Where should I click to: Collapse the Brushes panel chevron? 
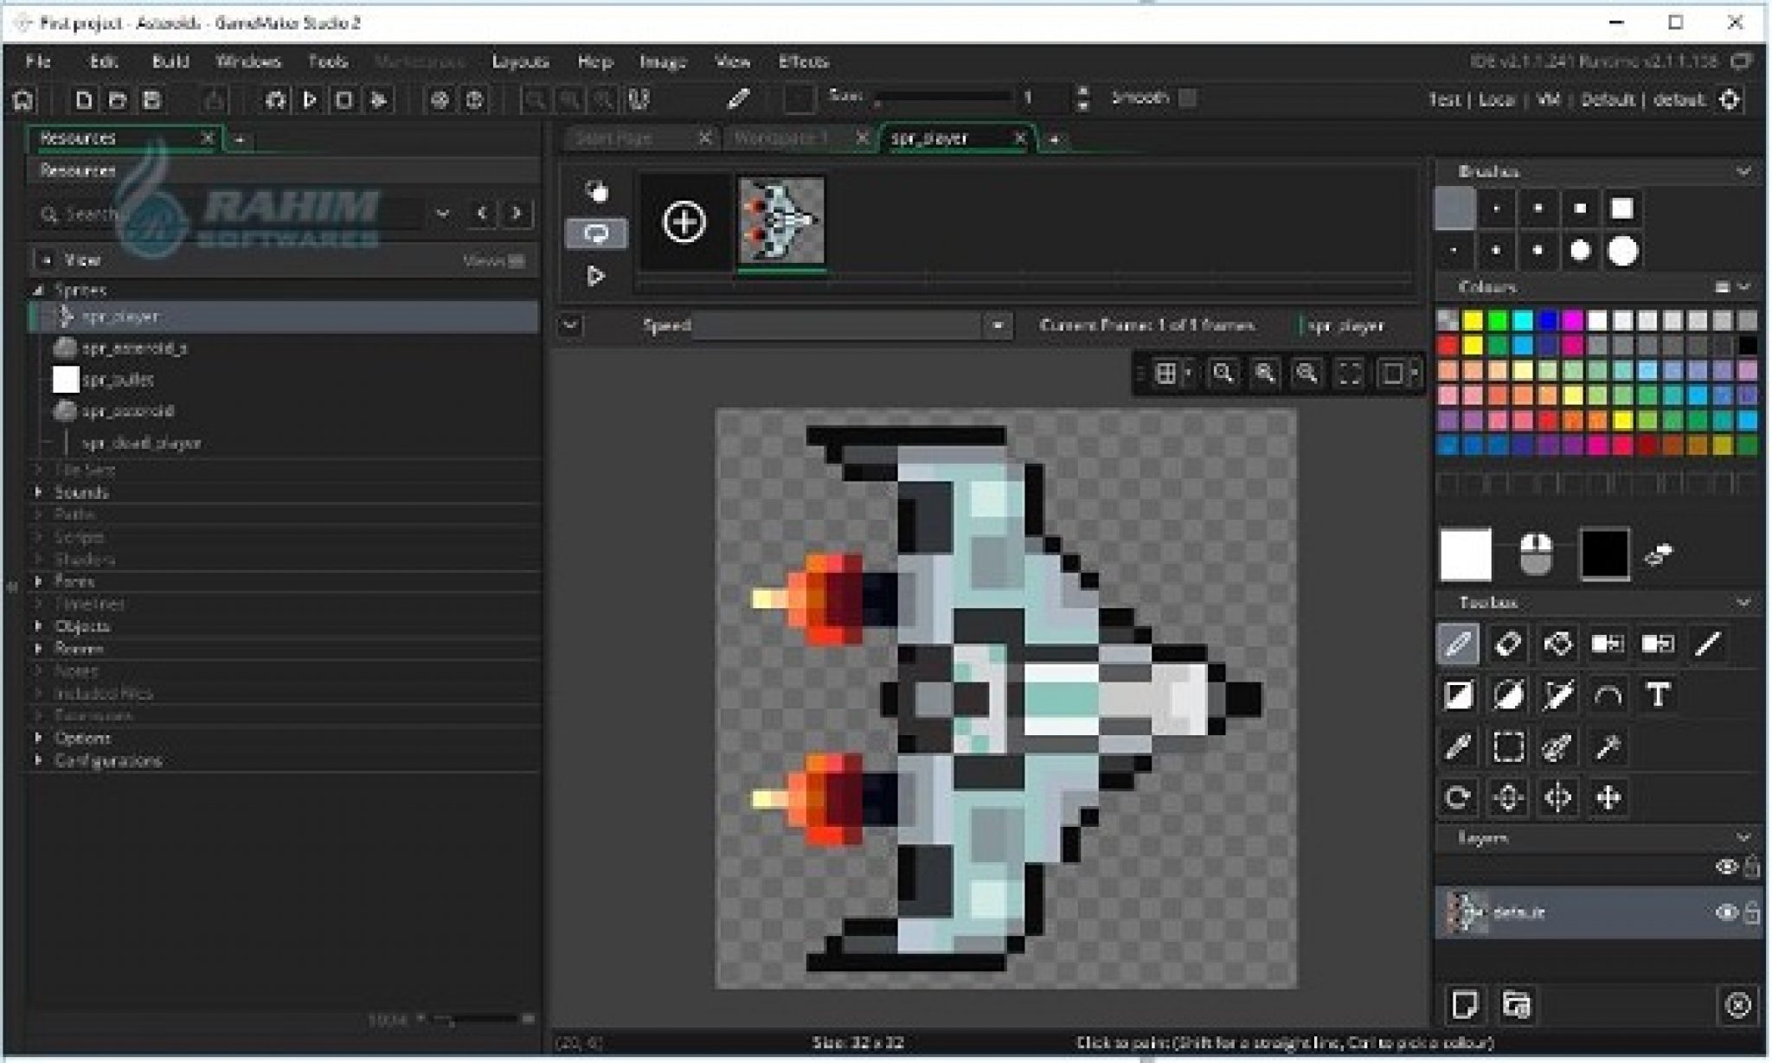(1743, 171)
